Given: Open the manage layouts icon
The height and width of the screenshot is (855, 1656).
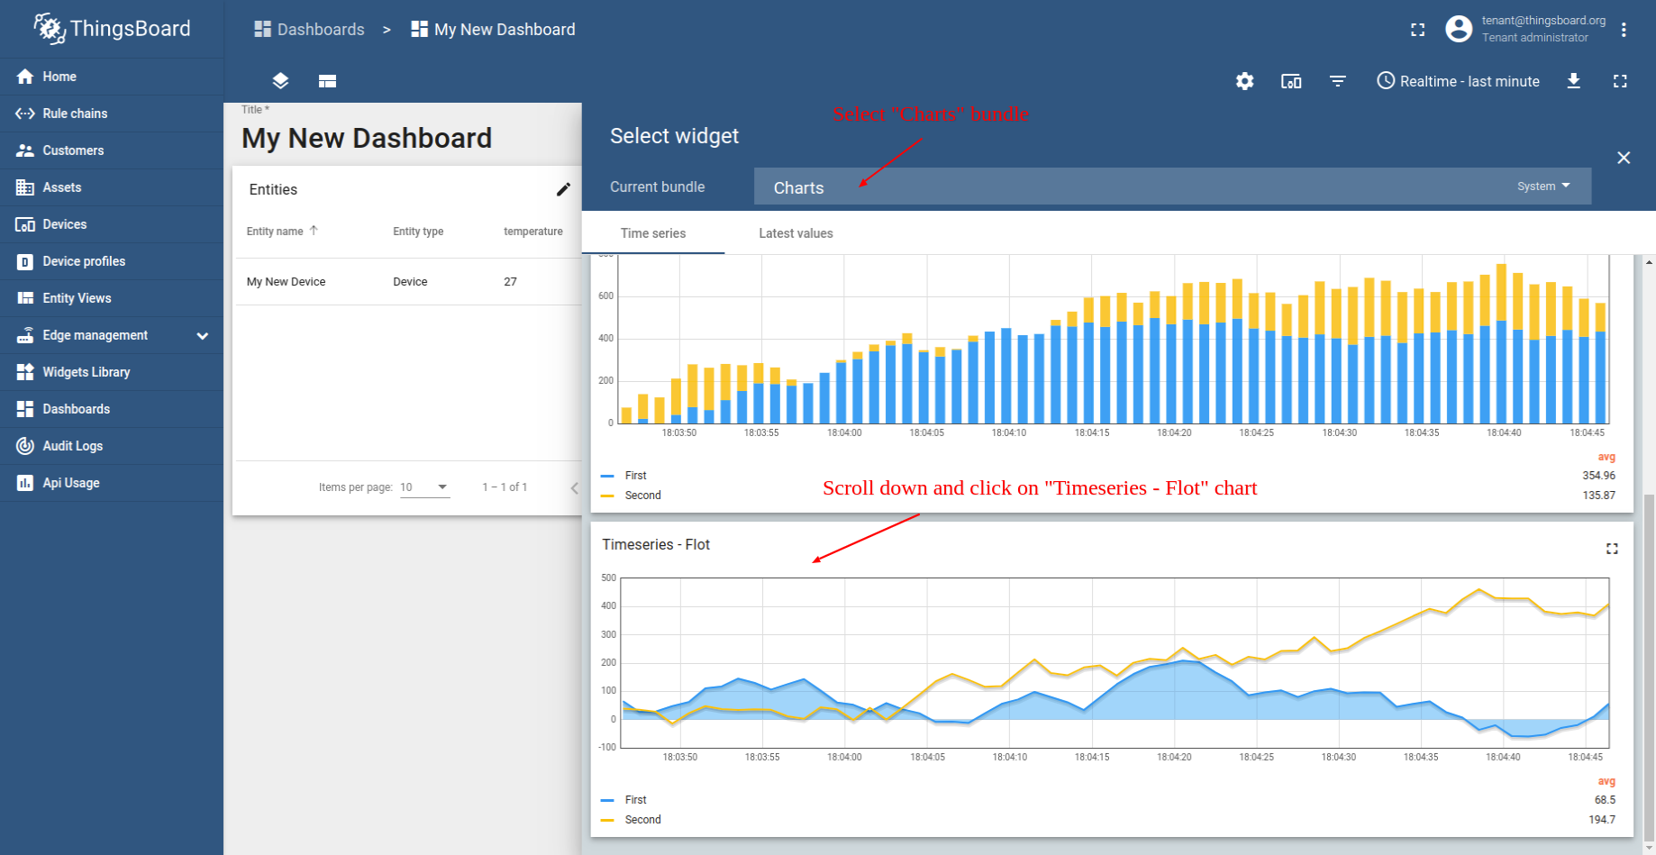Looking at the screenshot, I should point(327,81).
